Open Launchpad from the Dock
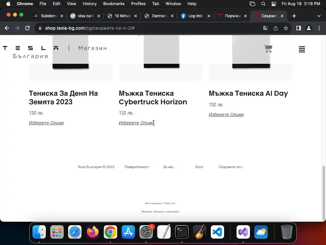Image resolution: width=326 pixels, height=245 pixels. click(57, 232)
